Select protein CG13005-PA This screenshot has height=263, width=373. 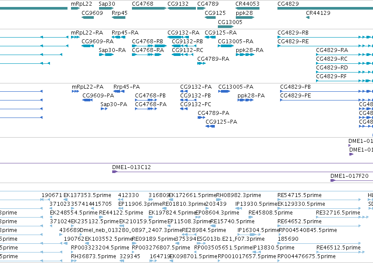[224, 91]
